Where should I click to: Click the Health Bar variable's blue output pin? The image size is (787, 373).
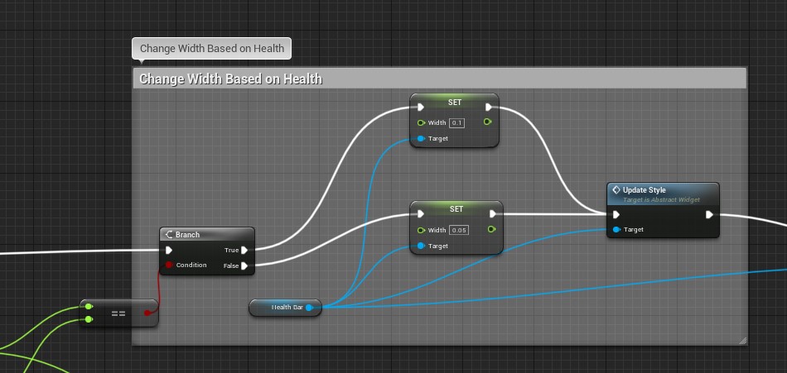[309, 308]
